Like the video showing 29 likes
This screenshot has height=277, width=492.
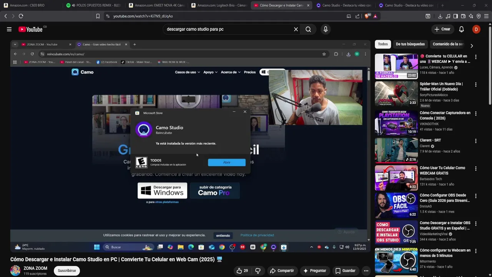click(x=242, y=271)
